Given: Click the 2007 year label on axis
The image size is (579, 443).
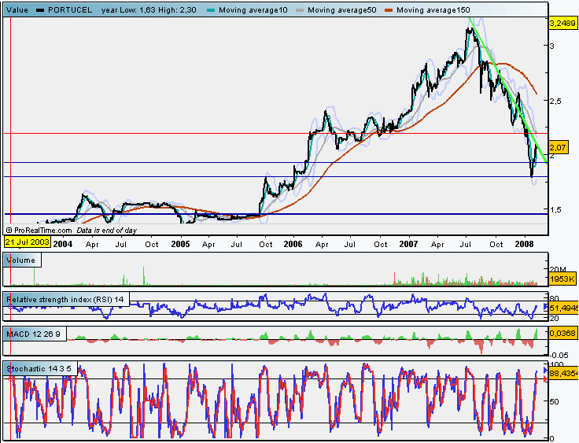Looking at the screenshot, I should [408, 244].
